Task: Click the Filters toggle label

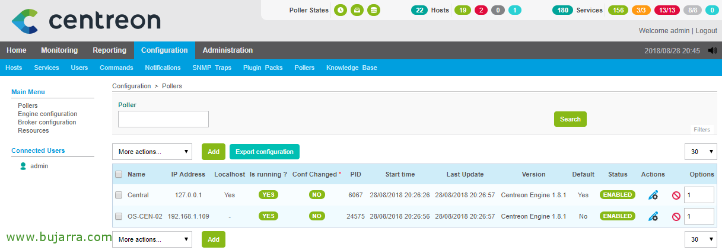Action: [x=702, y=129]
